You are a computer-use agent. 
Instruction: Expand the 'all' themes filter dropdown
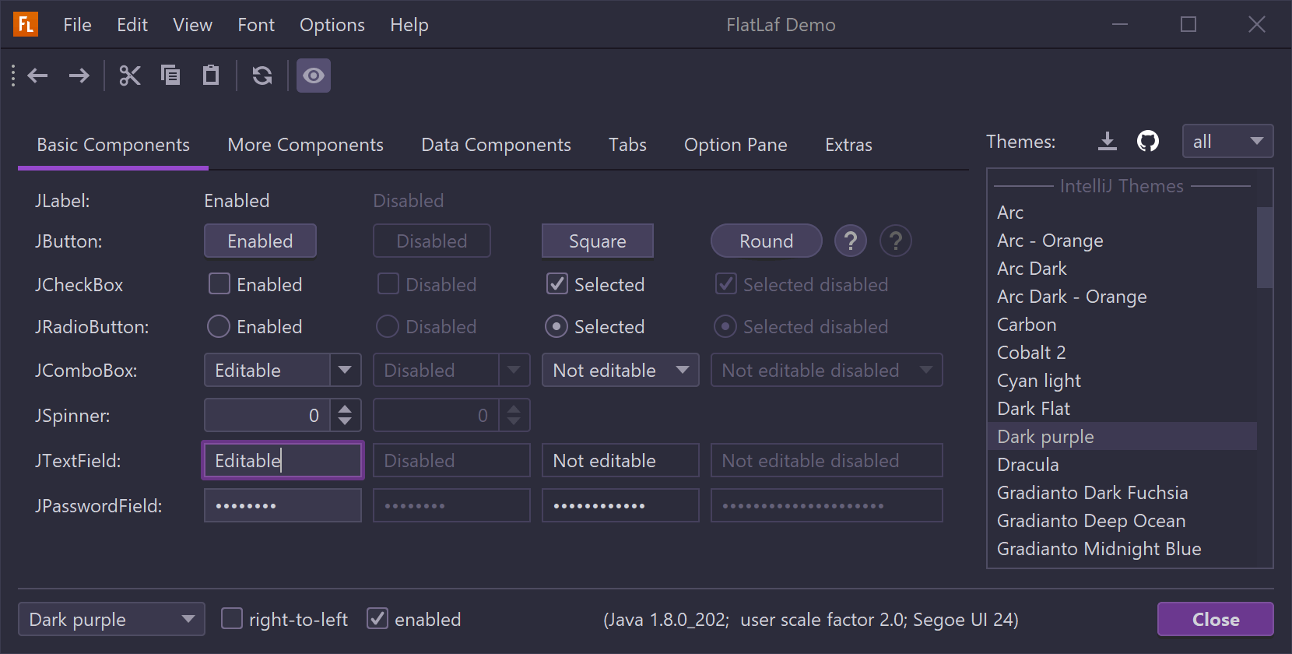coord(1227,141)
